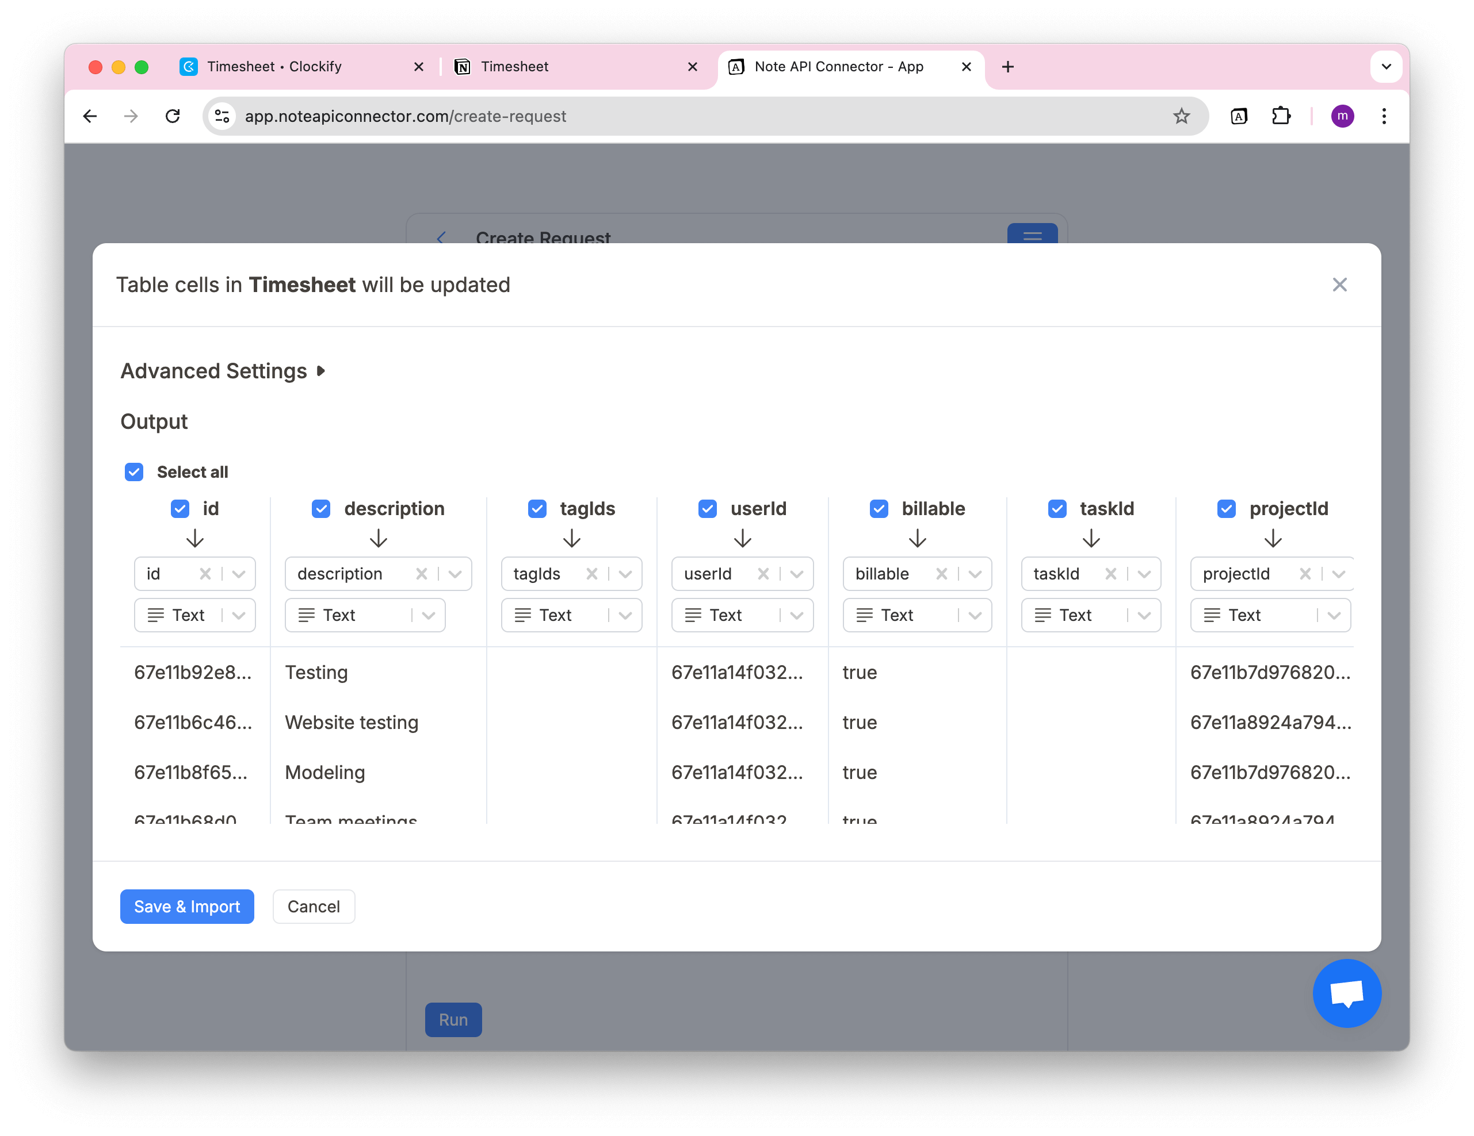Screen dimensions: 1474x1136
Task: Click the Cancel button
Action: [314, 906]
